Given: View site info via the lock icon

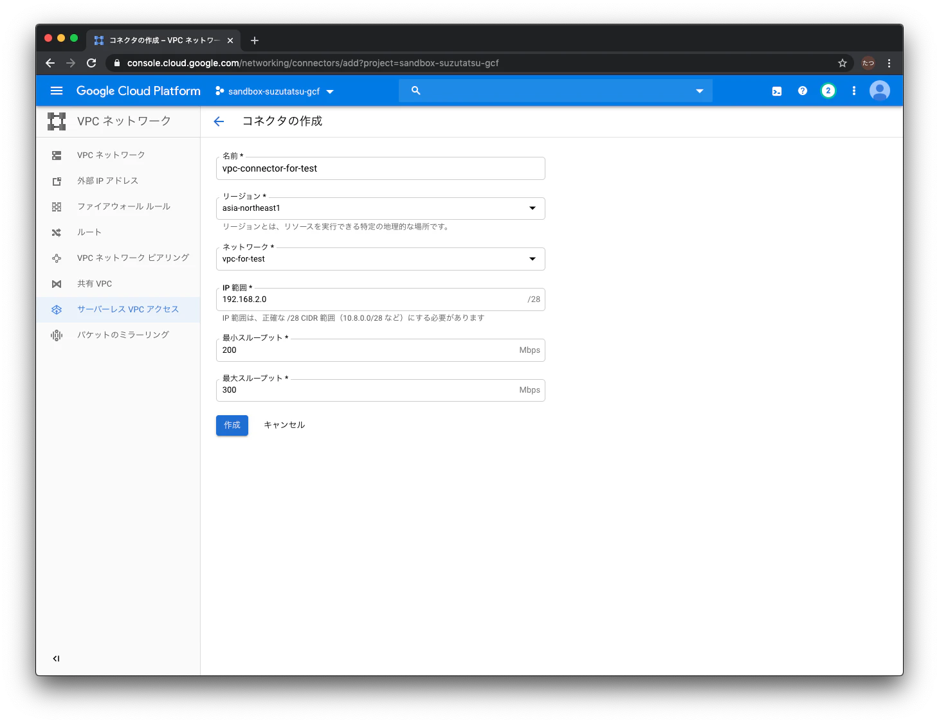Looking at the screenshot, I should 117,63.
